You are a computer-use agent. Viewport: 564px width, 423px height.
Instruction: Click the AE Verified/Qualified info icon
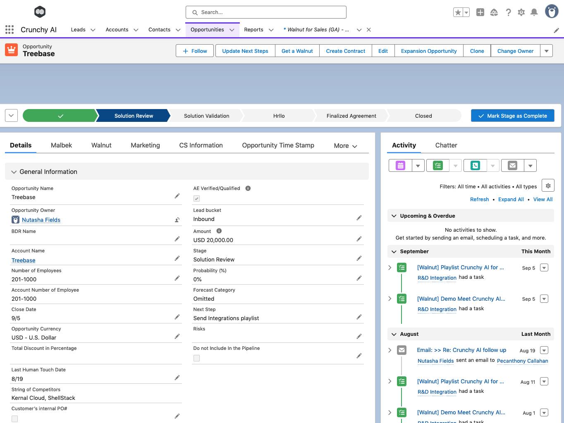tap(248, 188)
